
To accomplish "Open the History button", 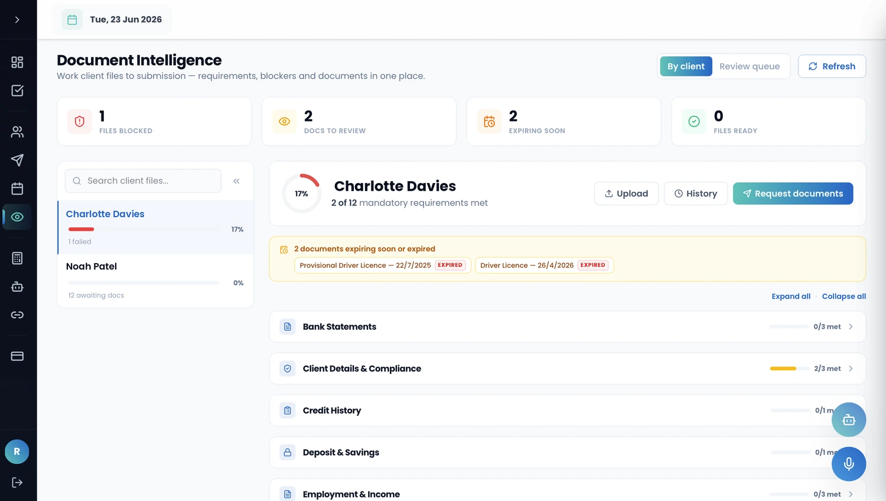I will point(696,194).
